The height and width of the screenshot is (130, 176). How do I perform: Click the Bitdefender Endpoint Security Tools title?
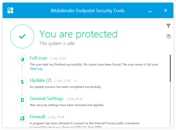[88, 11]
